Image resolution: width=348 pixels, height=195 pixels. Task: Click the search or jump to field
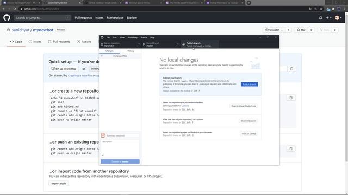(42, 18)
